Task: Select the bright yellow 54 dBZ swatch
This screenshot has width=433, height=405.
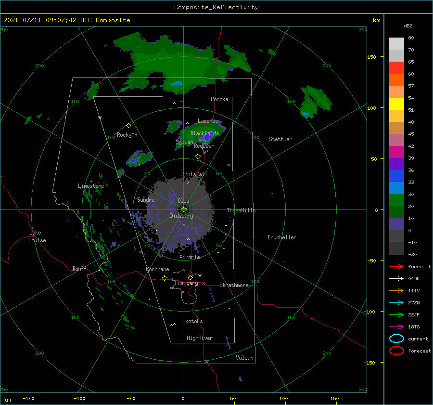Action: pos(396,104)
